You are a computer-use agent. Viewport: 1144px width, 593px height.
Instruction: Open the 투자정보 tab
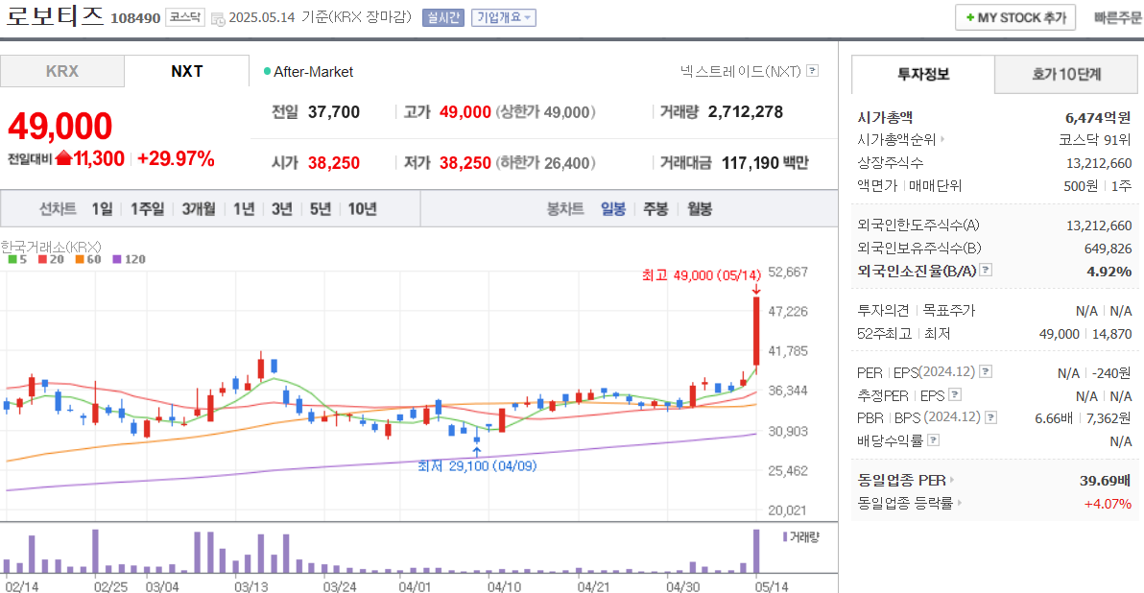pos(923,75)
